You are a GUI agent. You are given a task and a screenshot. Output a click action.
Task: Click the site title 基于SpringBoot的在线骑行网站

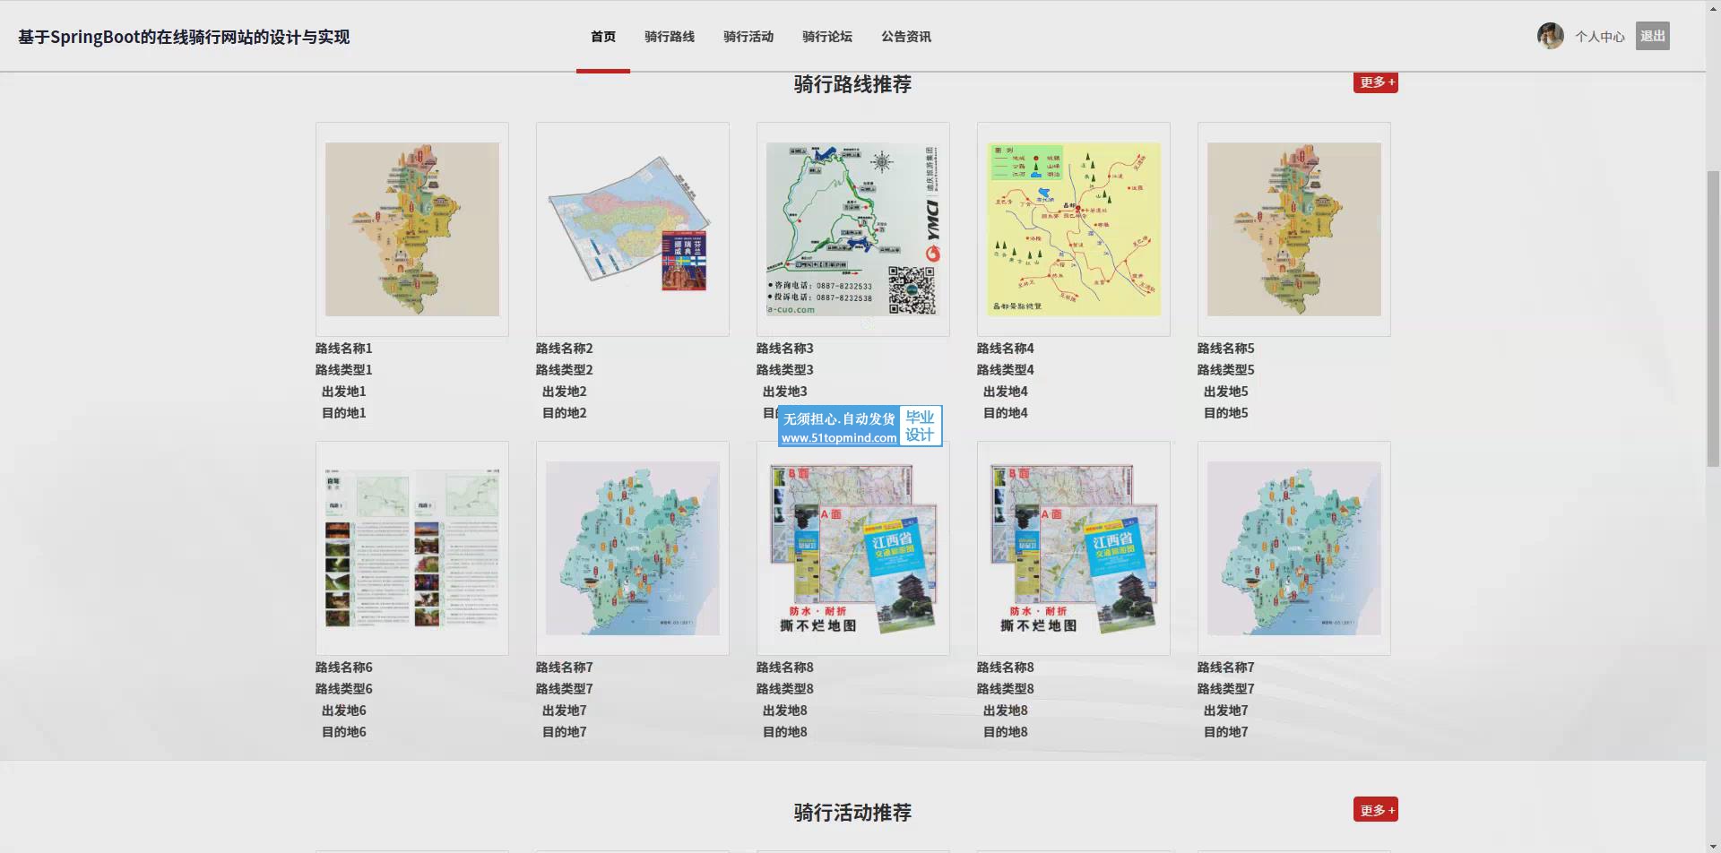184,37
